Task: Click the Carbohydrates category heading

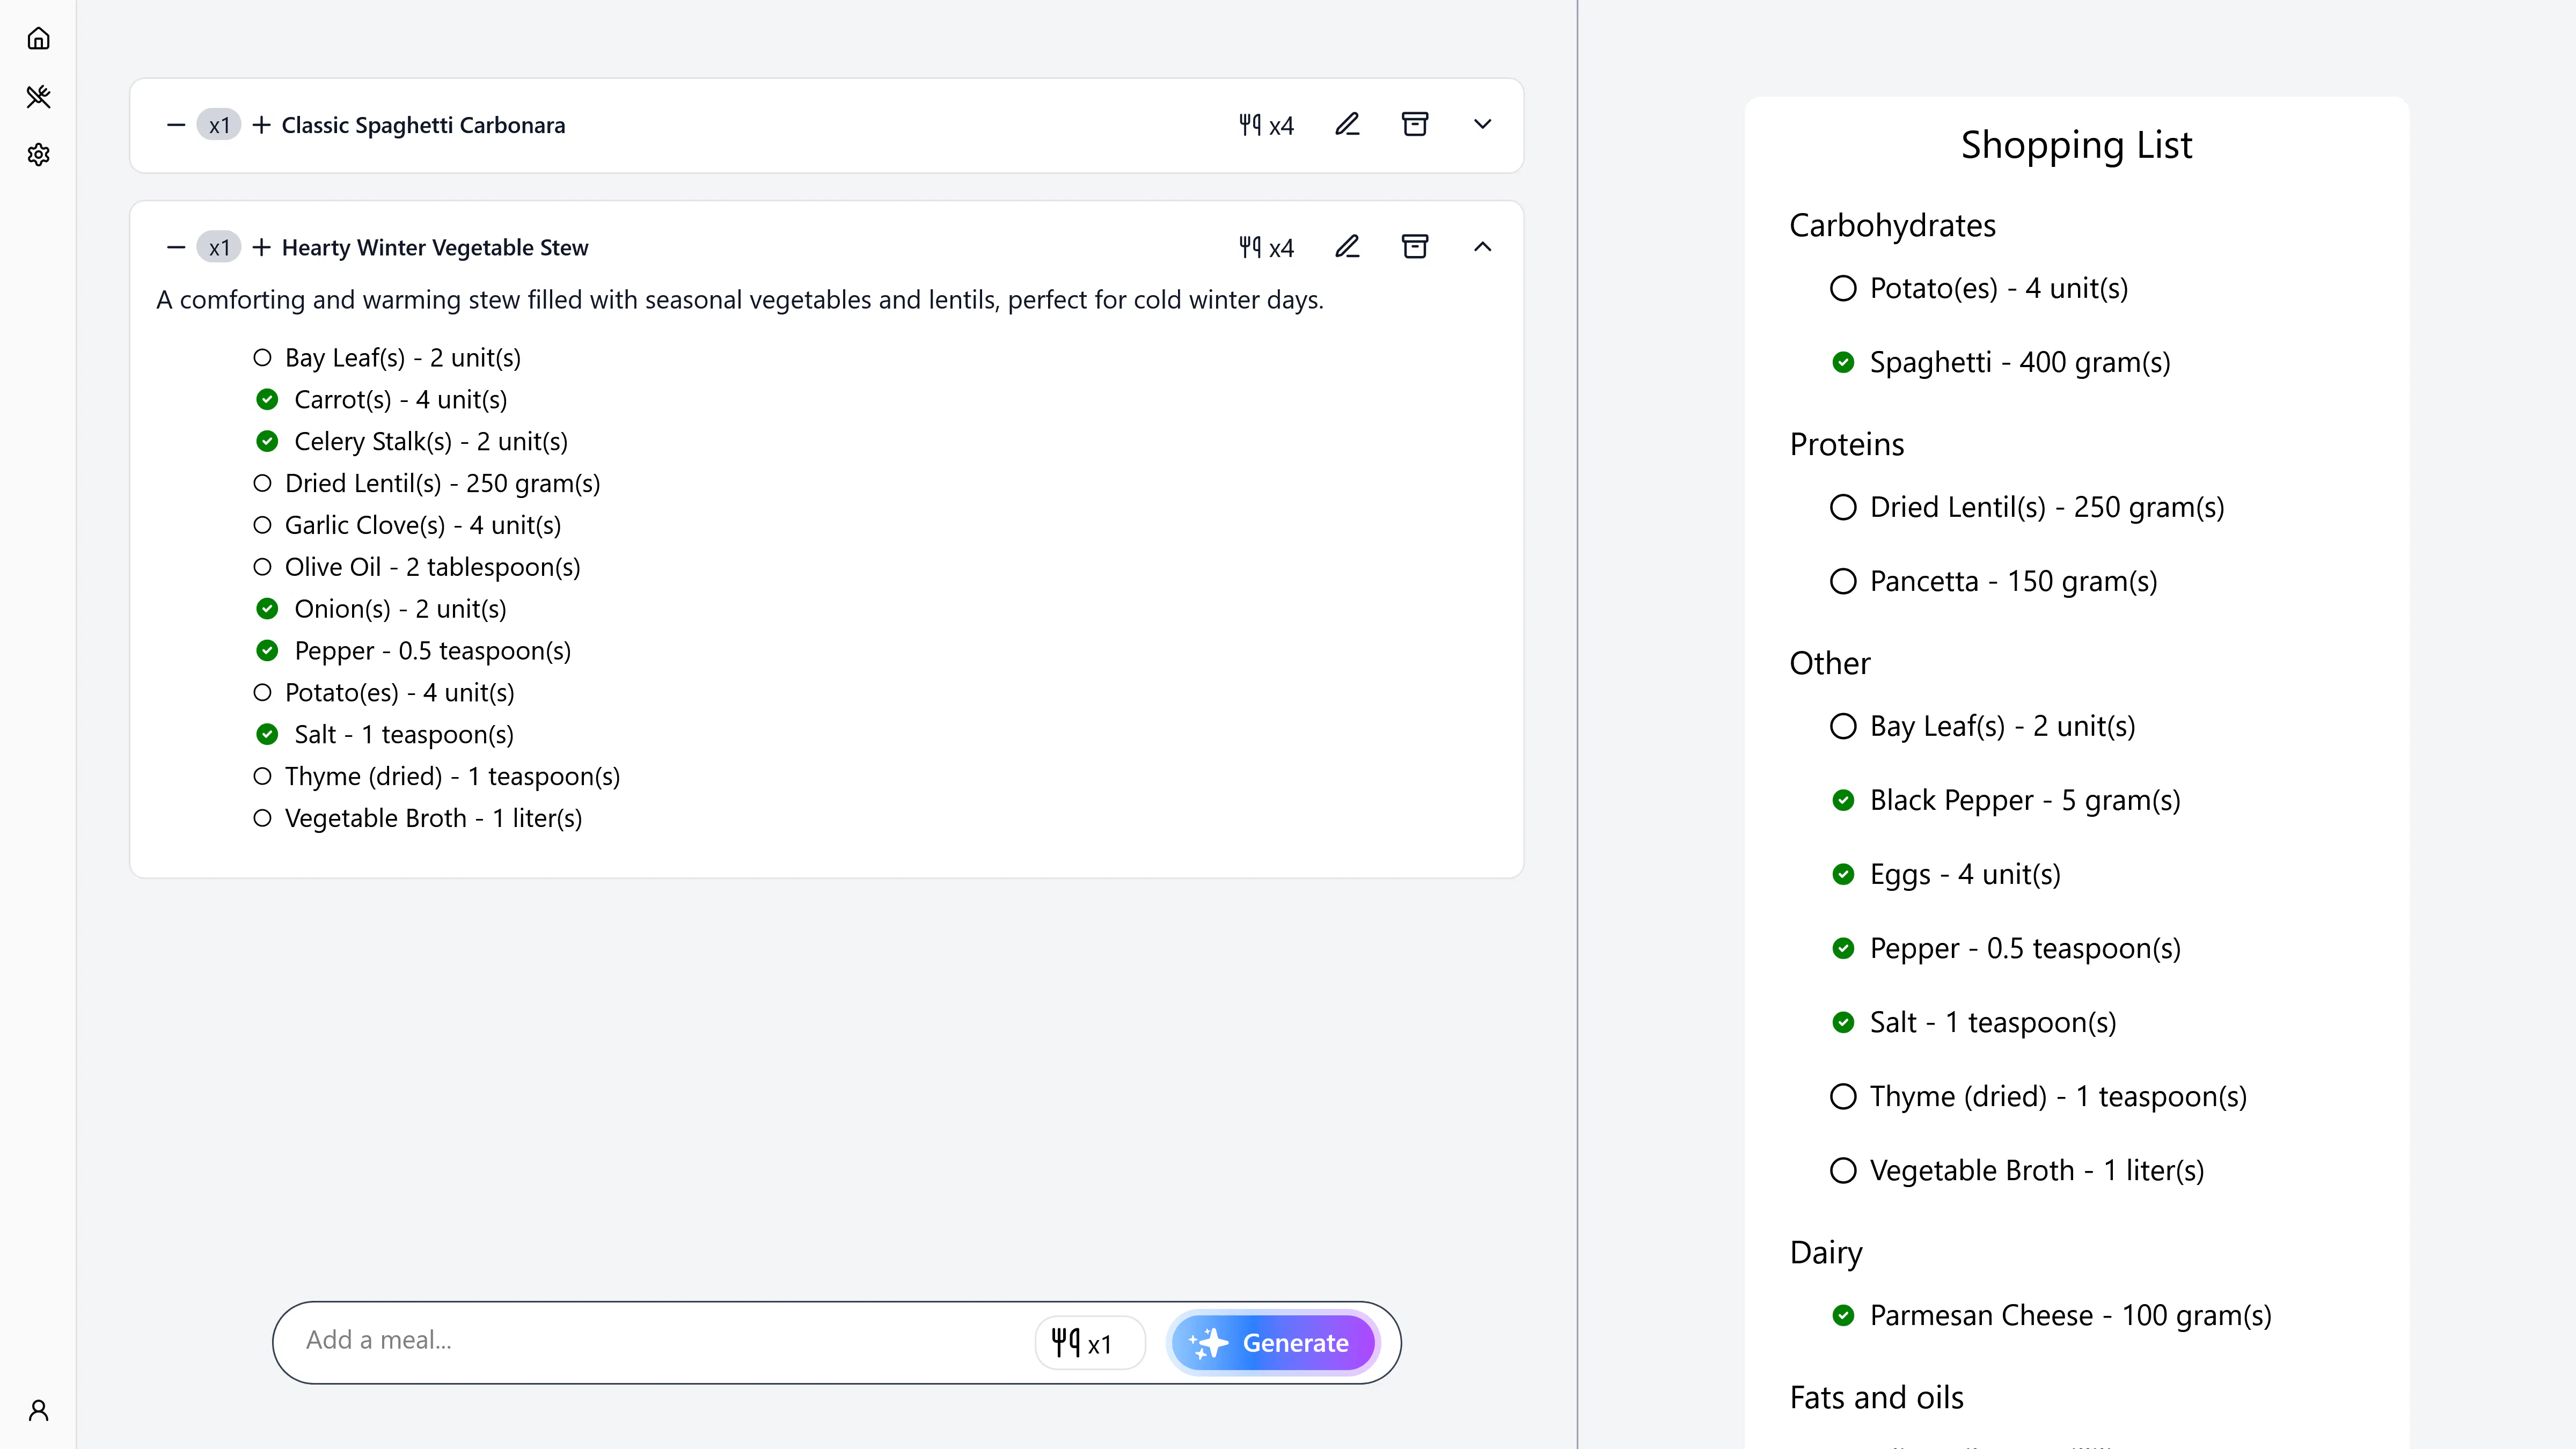Action: pyautogui.click(x=1892, y=226)
